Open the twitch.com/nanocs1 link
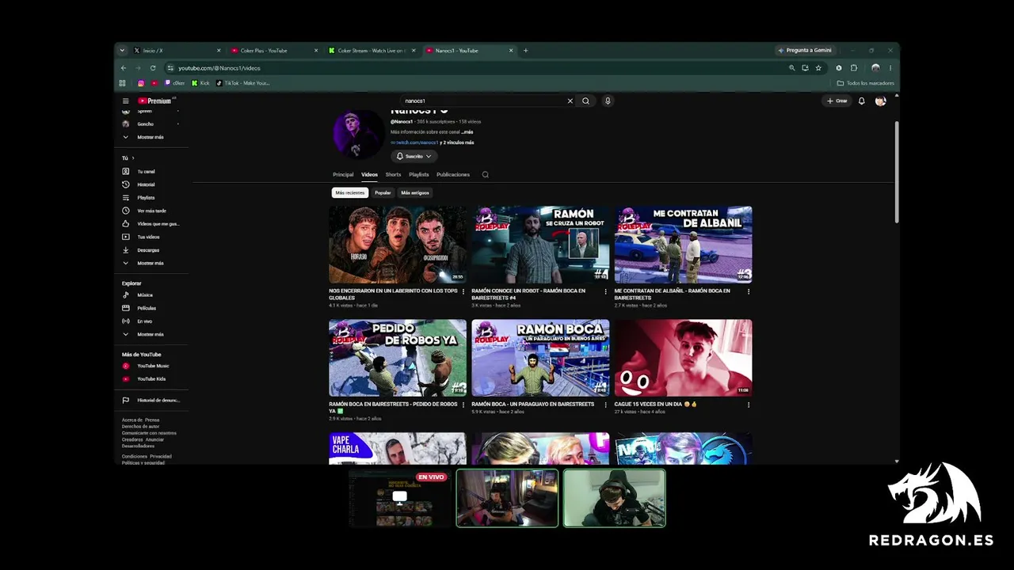 tap(415, 142)
